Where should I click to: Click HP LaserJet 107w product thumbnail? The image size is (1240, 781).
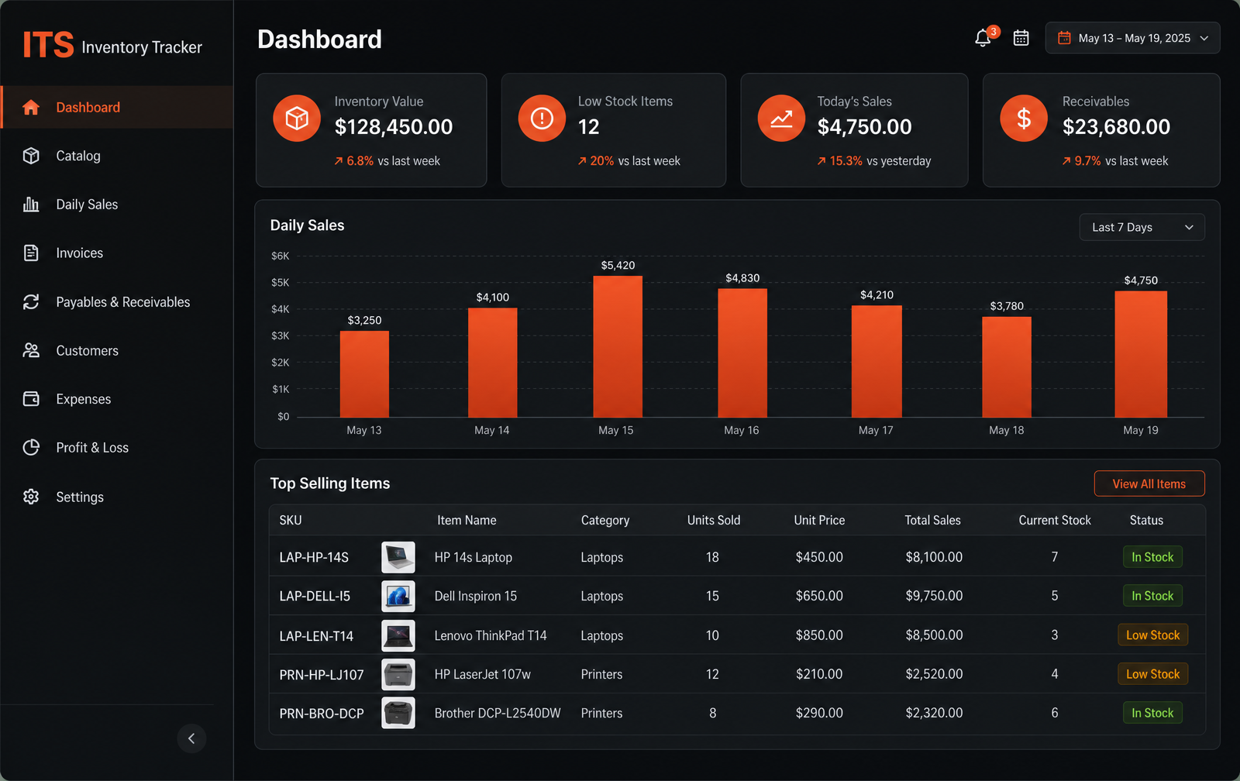click(398, 674)
